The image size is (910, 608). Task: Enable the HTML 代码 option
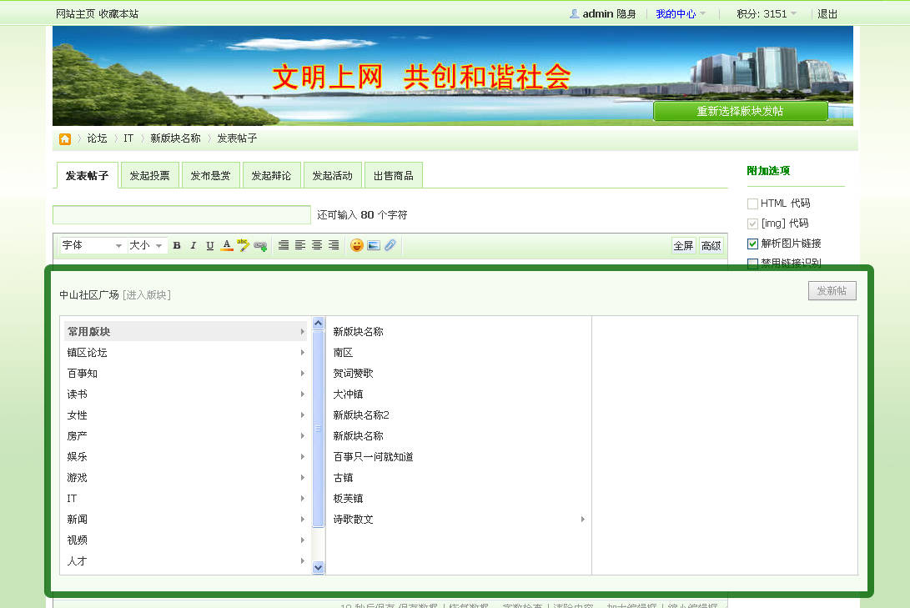pyautogui.click(x=753, y=203)
